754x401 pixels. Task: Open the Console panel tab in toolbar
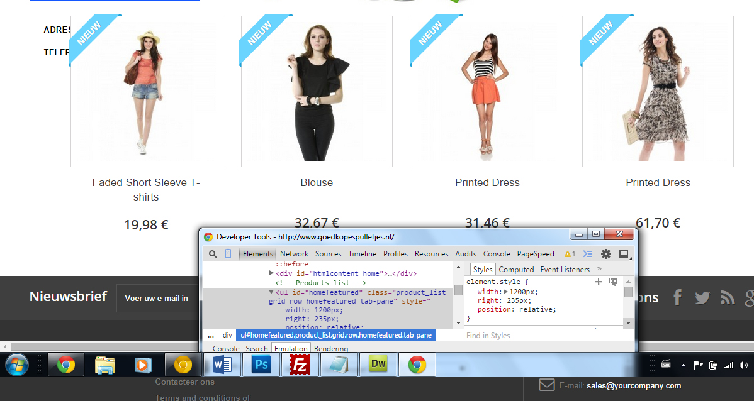point(497,254)
